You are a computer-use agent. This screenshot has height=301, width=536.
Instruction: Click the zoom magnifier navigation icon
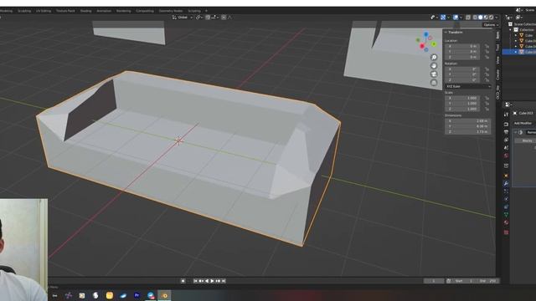(x=434, y=57)
